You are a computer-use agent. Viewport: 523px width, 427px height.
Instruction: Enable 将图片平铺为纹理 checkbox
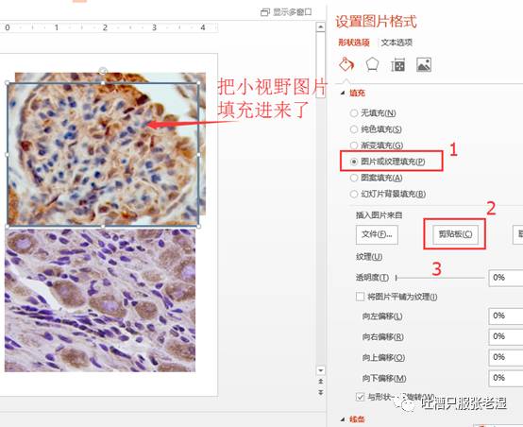click(361, 297)
